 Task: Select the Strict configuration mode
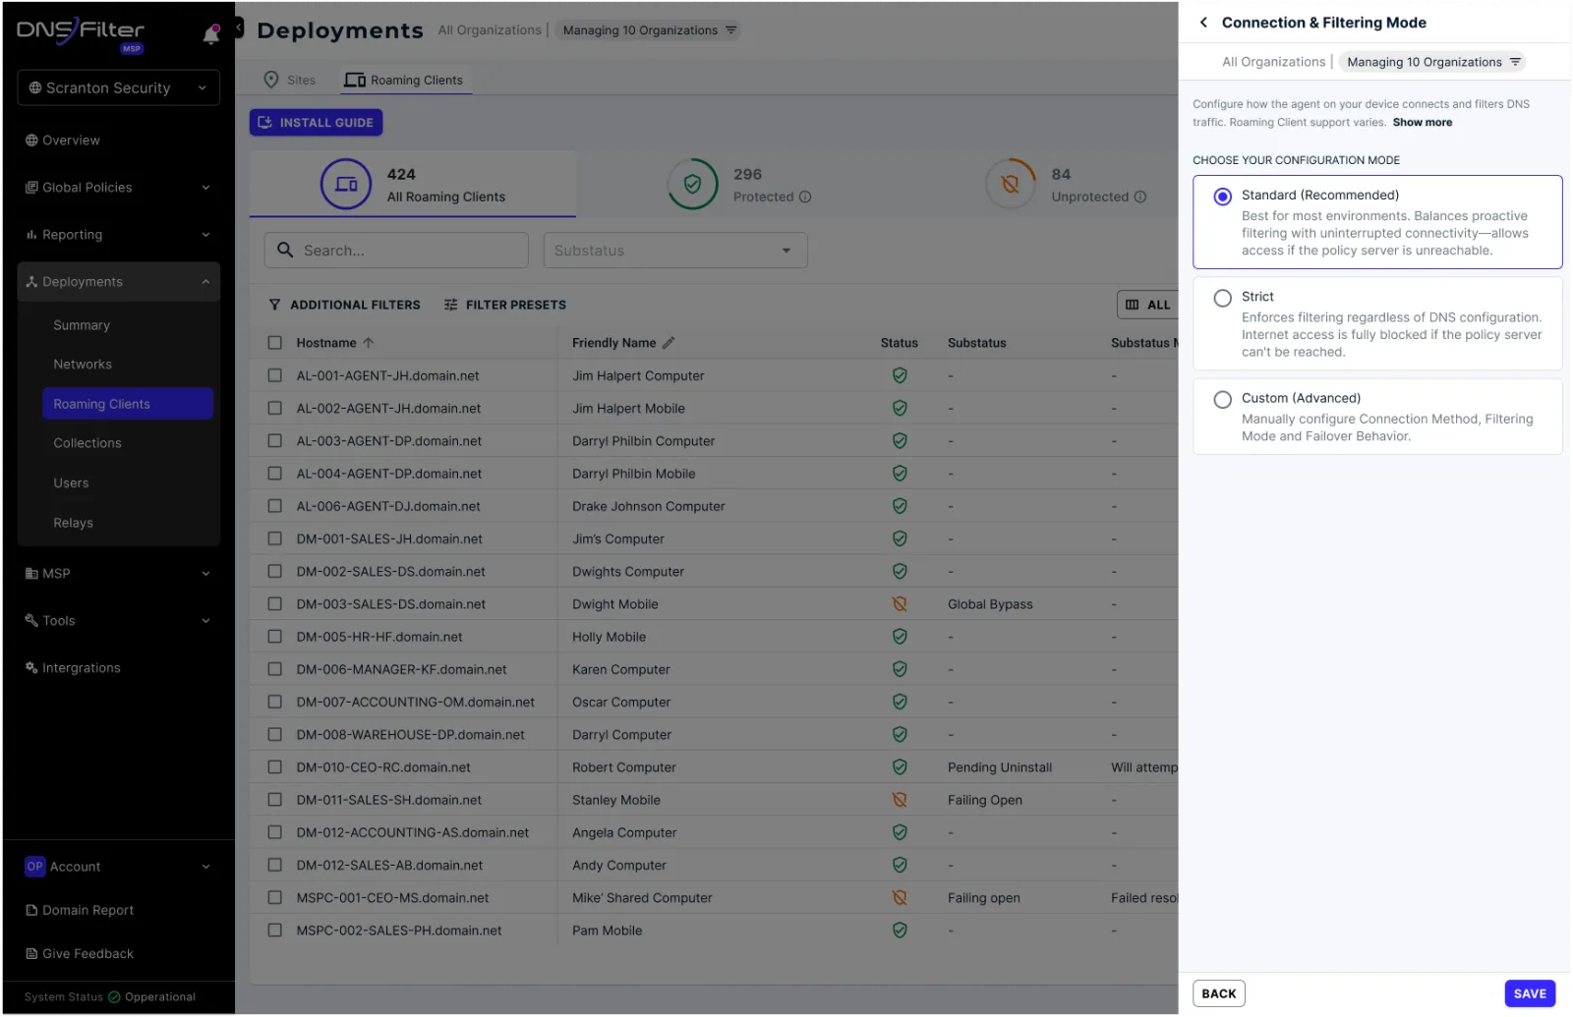point(1222,298)
